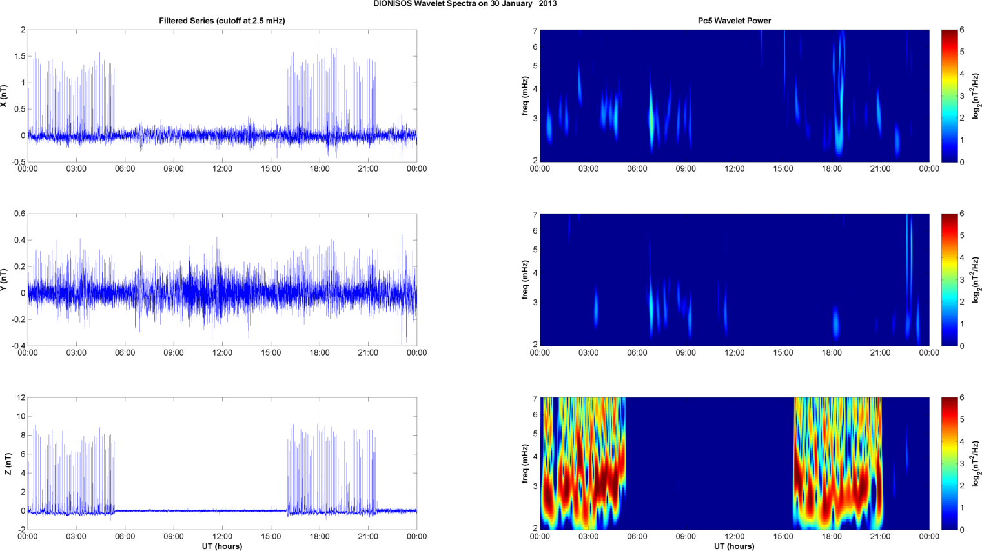Click the 'X (nT)' axis label
Viewport: 982px width, 551px height.
click(x=5, y=96)
